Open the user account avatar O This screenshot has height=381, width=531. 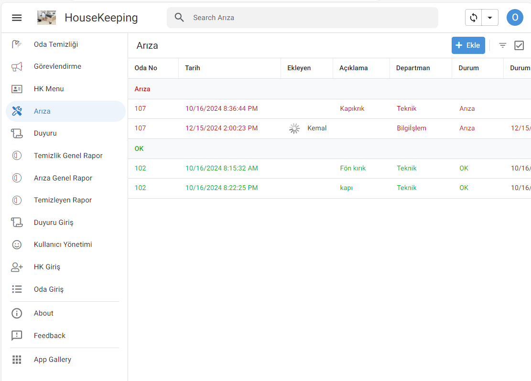[515, 18]
